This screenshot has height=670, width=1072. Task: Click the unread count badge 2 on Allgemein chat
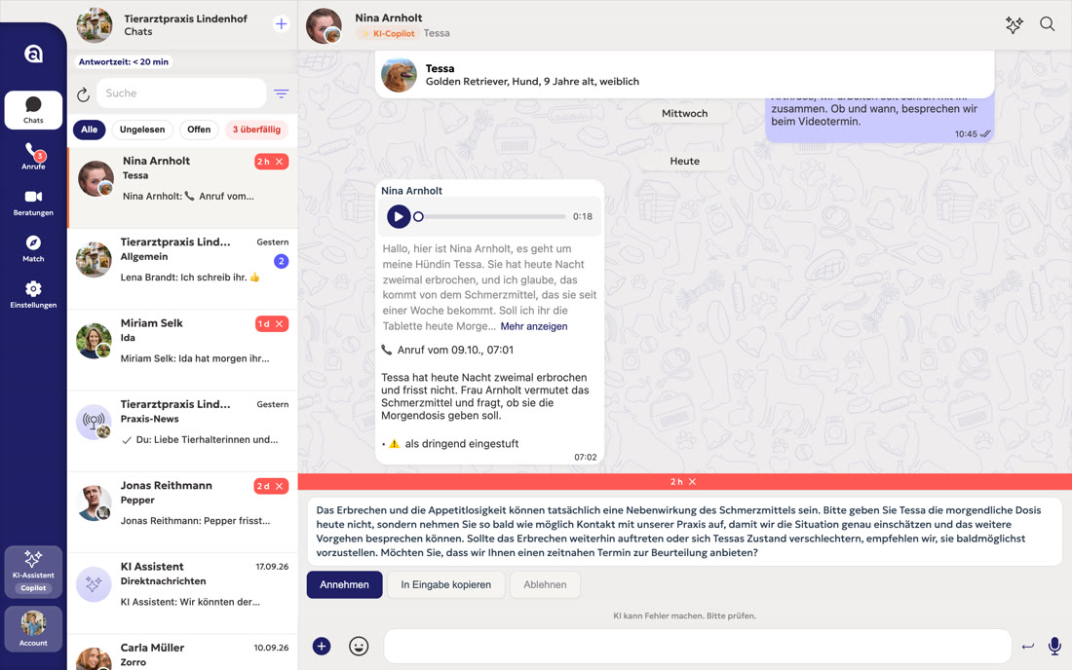point(281,262)
